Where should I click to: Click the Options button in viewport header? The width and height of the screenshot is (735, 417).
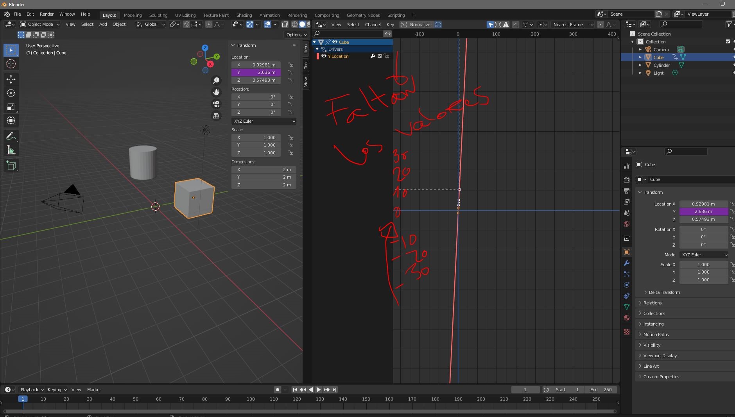tap(296, 35)
